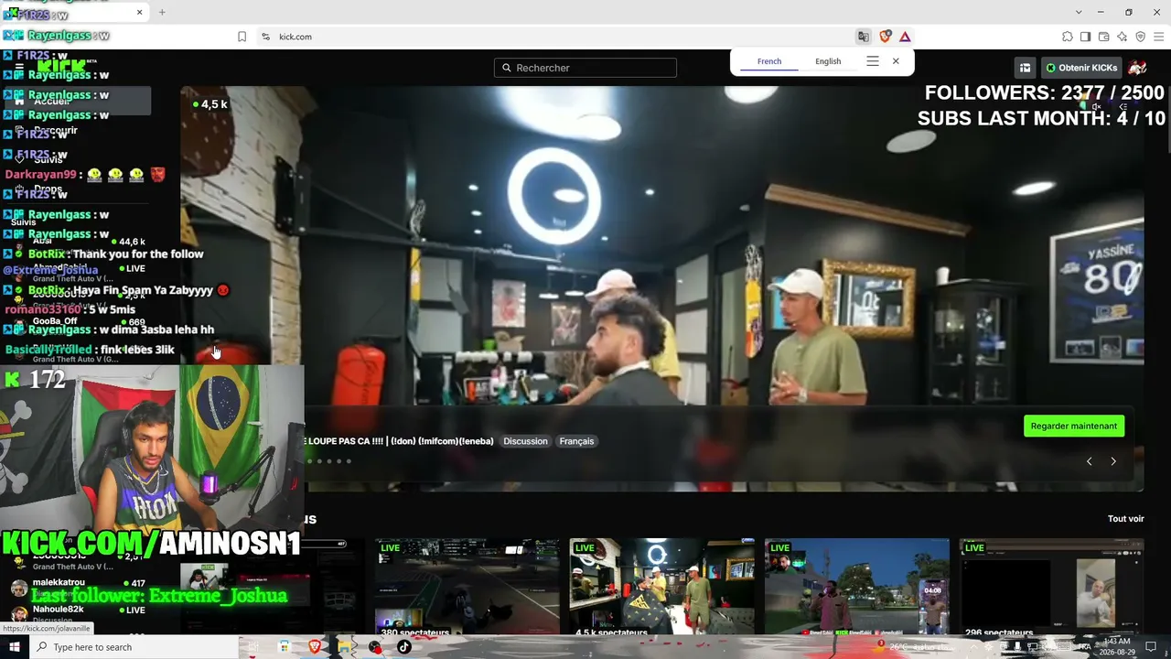Open the Kick shop icon beside Obtenir KICKs
This screenshot has height=659, width=1171.
point(1025,68)
